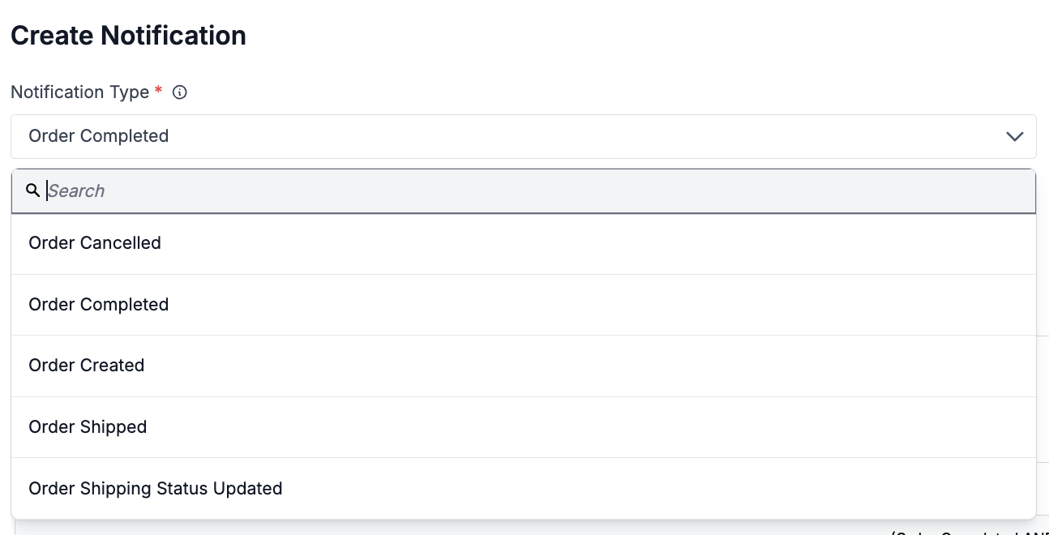The image size is (1049, 535).
Task: Click the magnifier icon in search box
Action: tap(32, 190)
